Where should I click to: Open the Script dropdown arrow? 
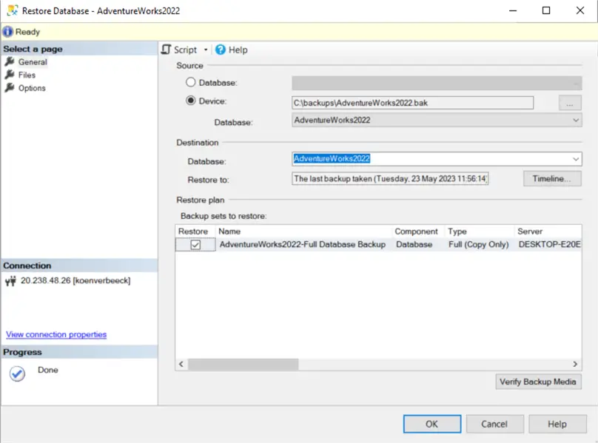click(x=206, y=50)
